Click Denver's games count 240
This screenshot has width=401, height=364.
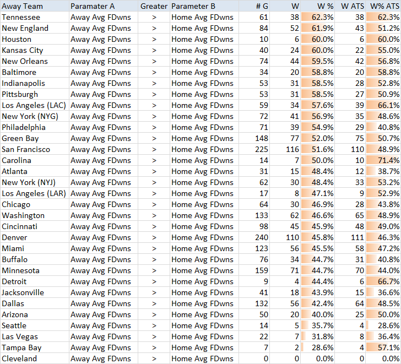click(x=254, y=237)
